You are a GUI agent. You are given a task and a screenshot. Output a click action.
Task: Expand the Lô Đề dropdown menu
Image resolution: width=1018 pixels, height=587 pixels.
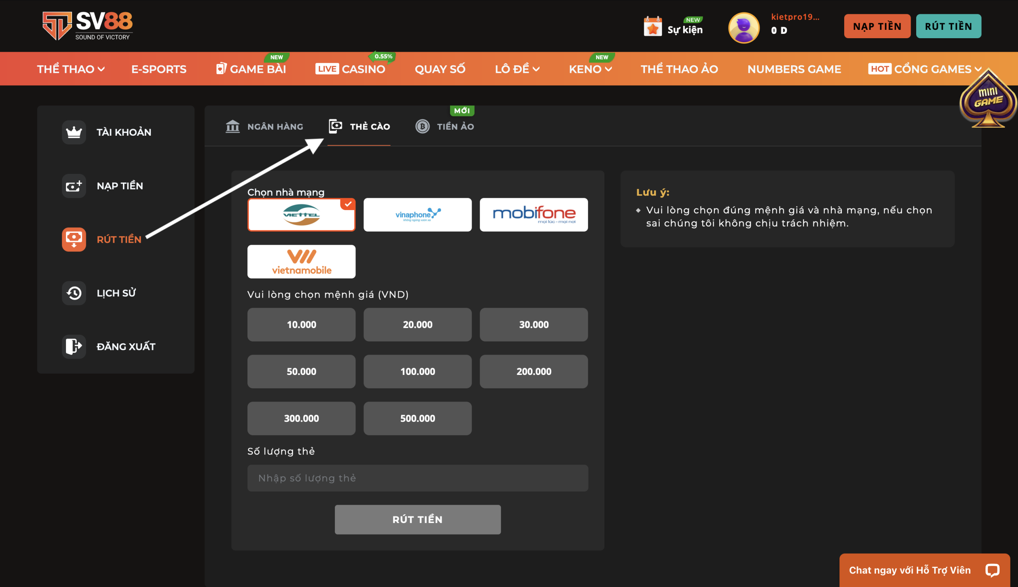click(517, 69)
